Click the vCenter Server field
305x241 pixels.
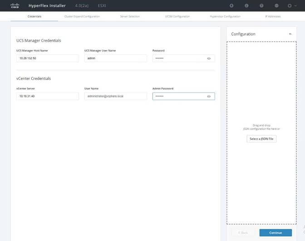(x=48, y=96)
